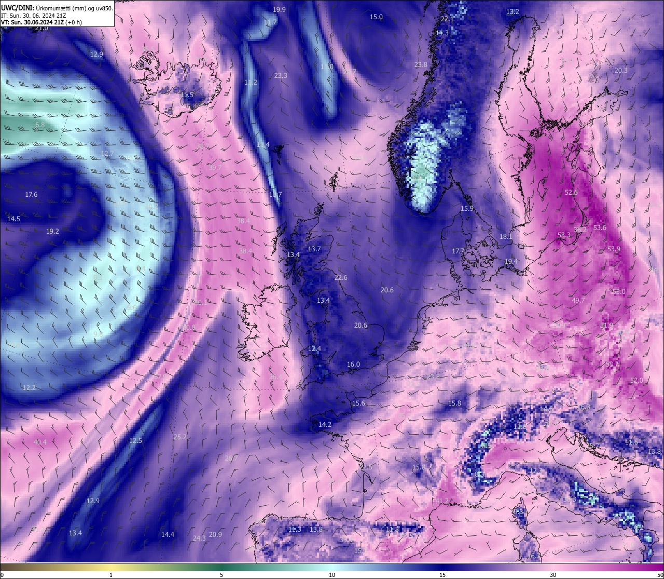
Task: Click the 49.7 value label
Action: pyautogui.click(x=578, y=301)
